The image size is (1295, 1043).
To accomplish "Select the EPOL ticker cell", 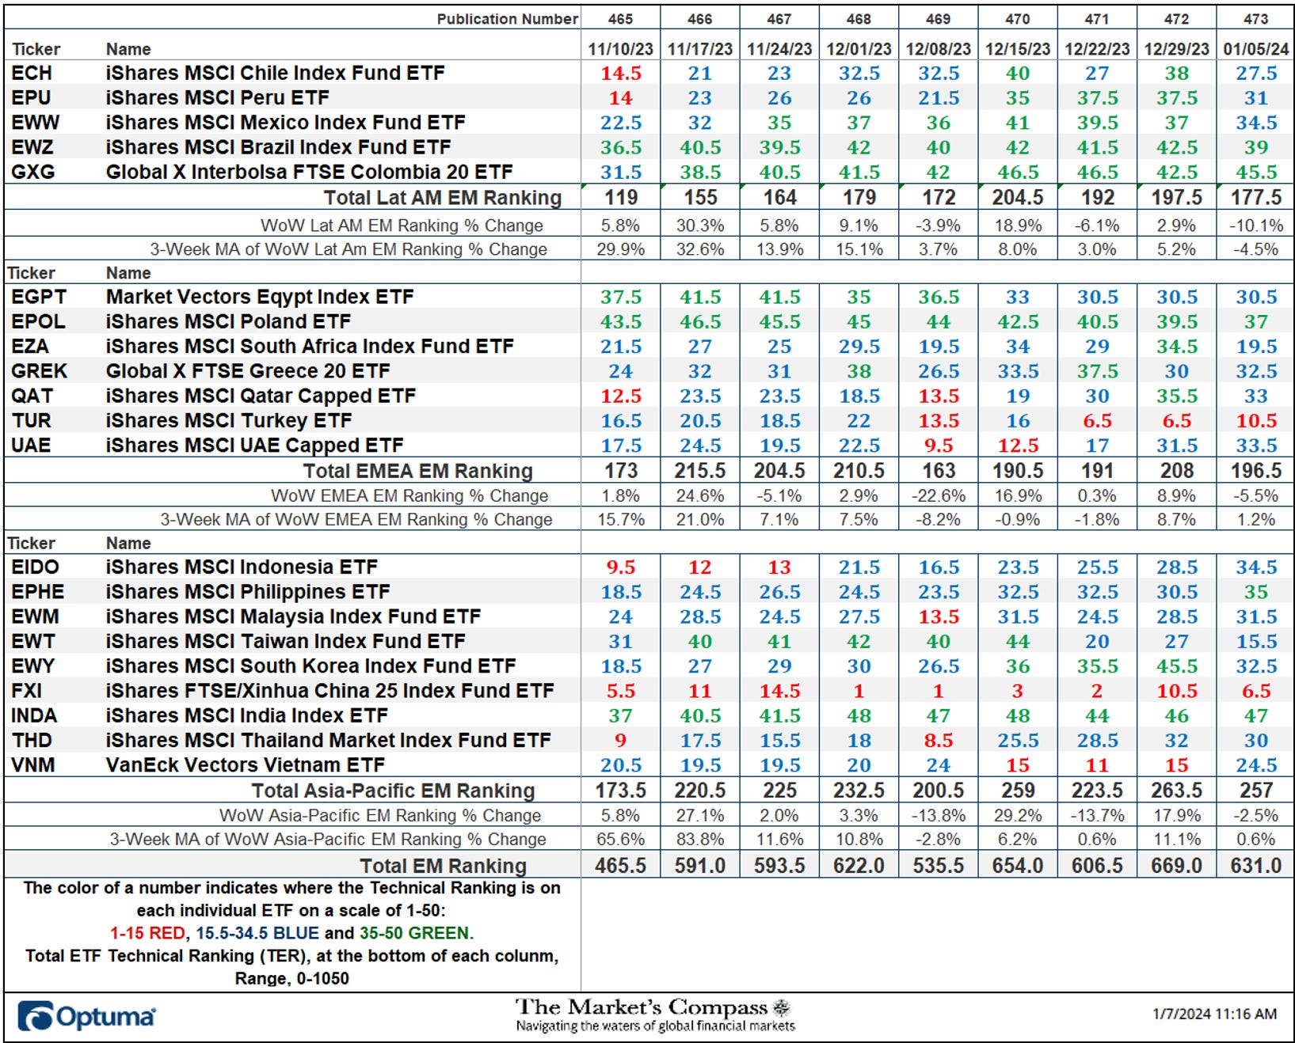I will coord(39,321).
